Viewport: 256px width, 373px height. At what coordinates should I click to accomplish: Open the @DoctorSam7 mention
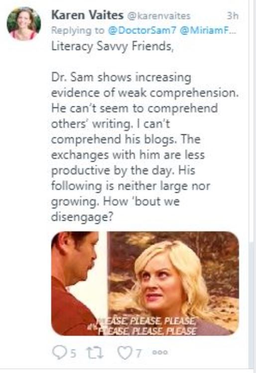point(142,30)
